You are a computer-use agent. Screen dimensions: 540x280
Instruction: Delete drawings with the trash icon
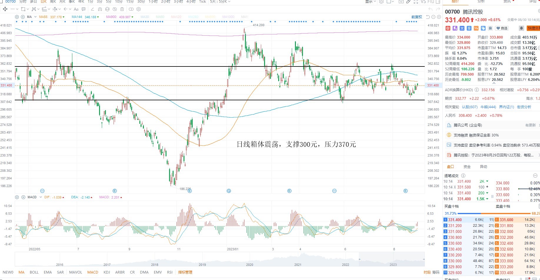coord(122,9)
